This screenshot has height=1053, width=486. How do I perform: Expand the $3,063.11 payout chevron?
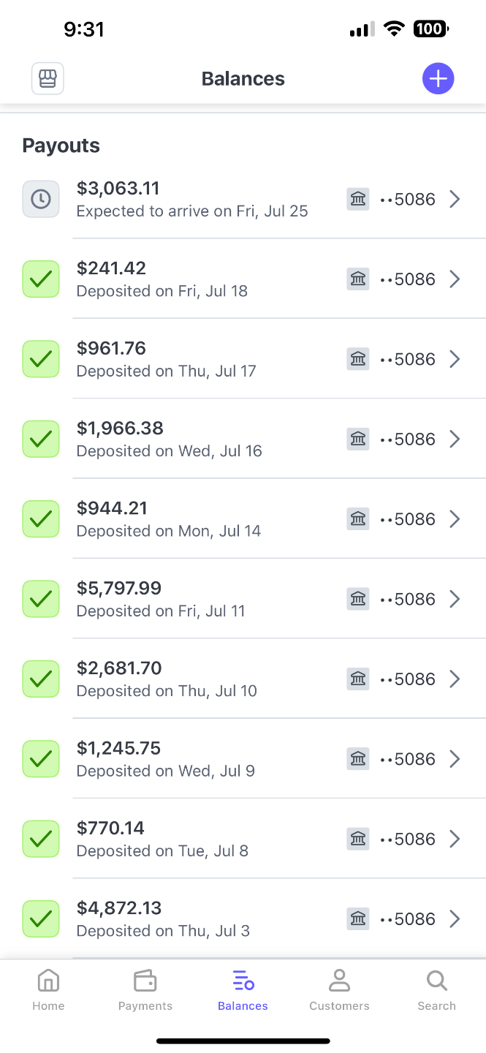click(455, 199)
